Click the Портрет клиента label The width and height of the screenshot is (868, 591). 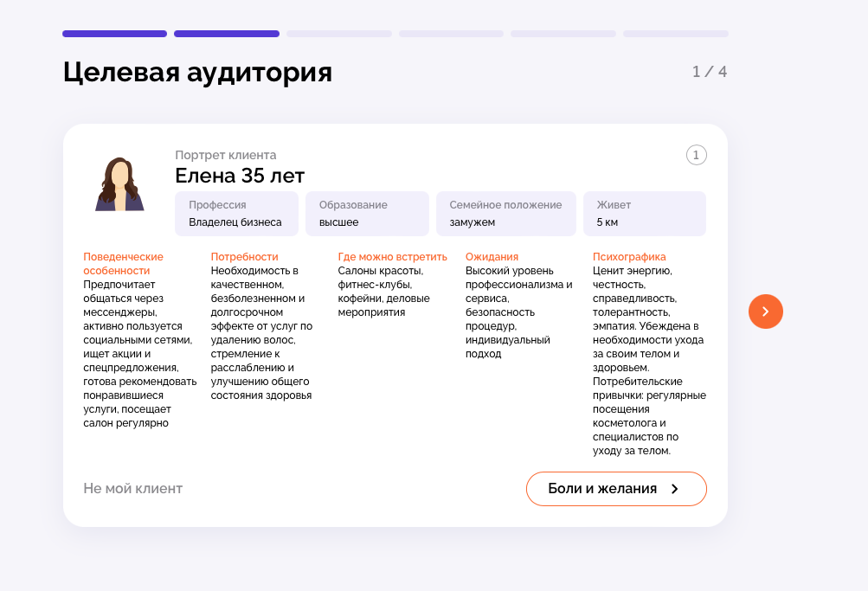click(x=225, y=155)
